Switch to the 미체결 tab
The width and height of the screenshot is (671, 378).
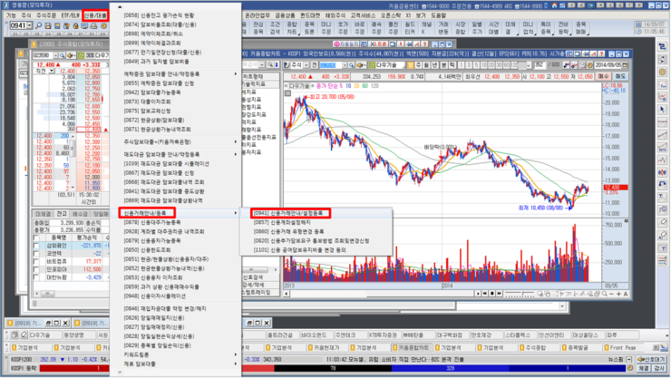click(x=44, y=214)
